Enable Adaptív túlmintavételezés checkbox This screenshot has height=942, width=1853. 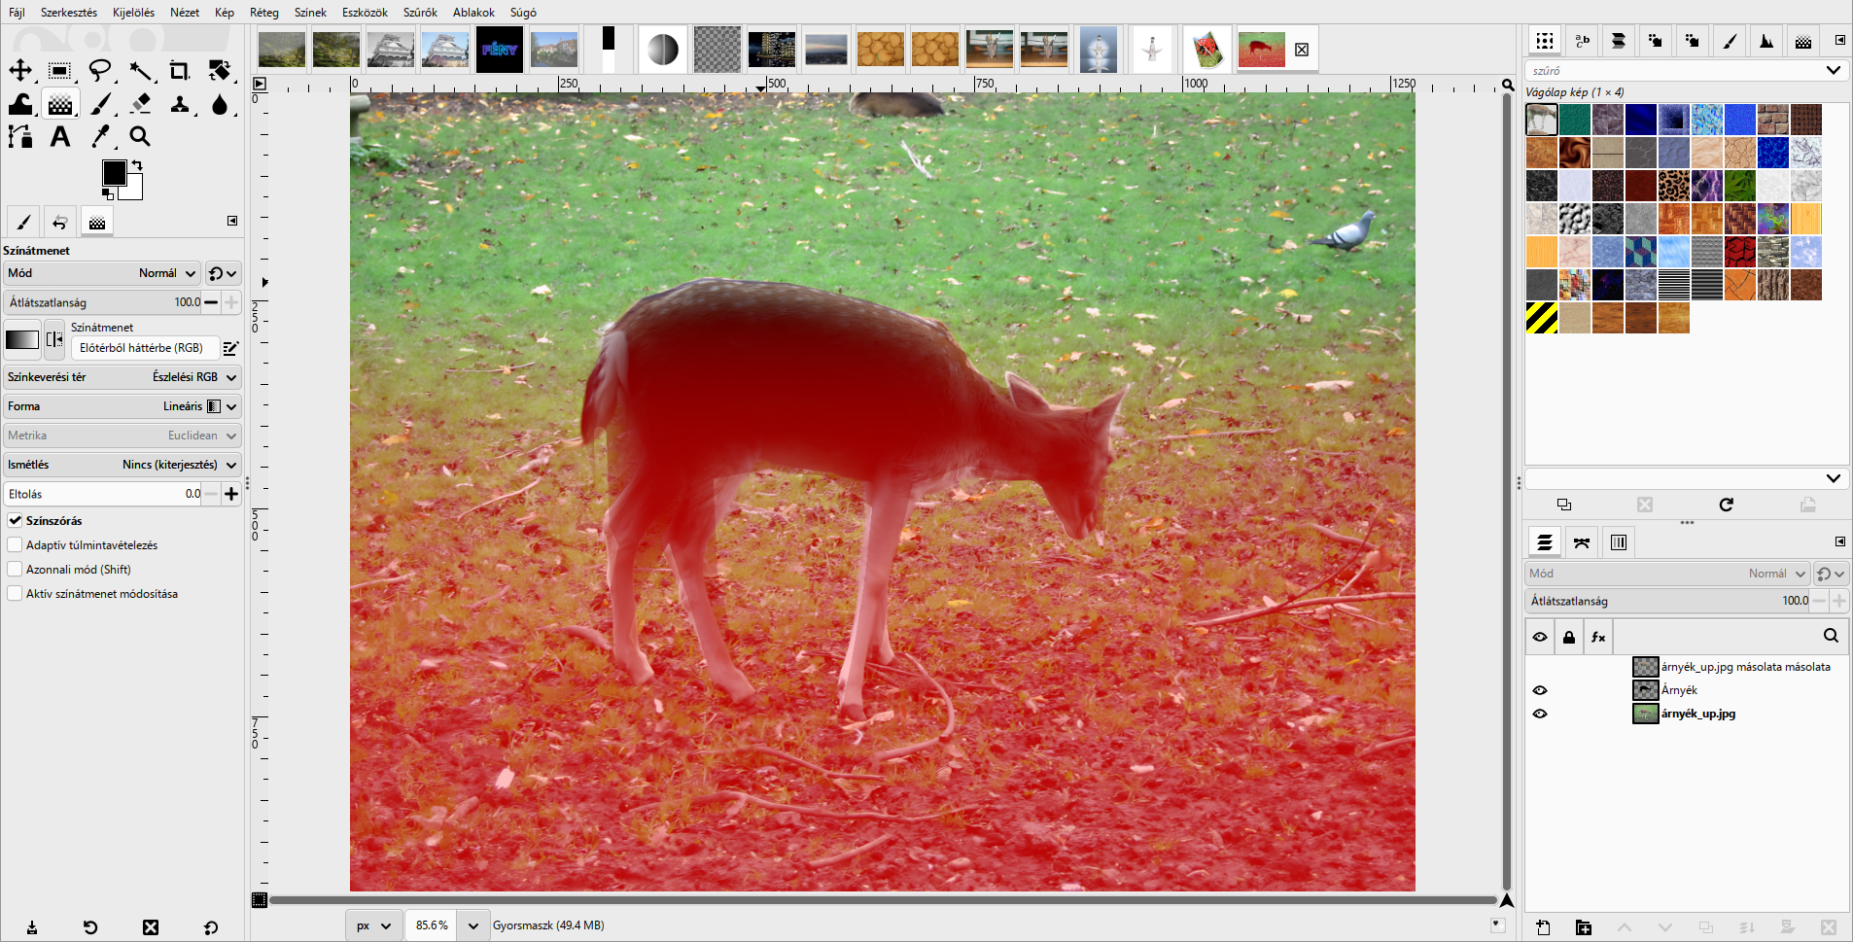coord(16,545)
